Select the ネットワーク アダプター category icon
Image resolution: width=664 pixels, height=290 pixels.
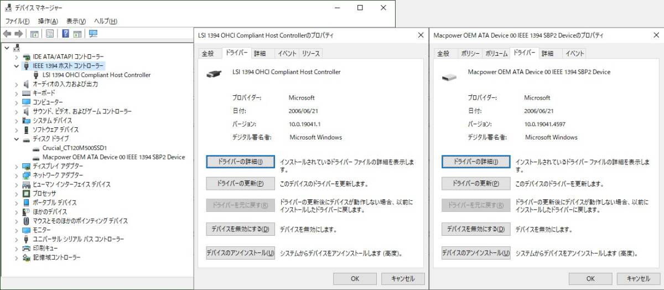[26, 175]
